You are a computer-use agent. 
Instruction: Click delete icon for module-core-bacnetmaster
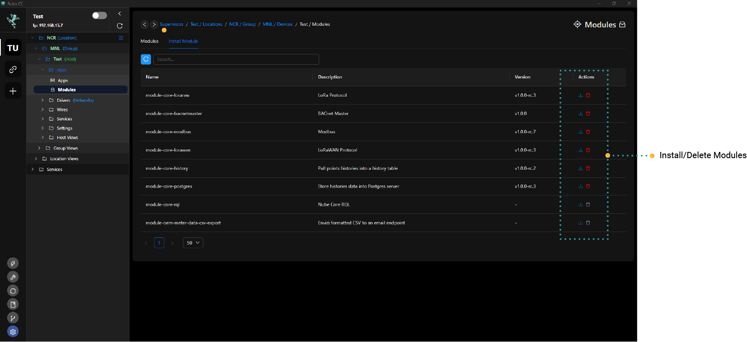point(588,113)
